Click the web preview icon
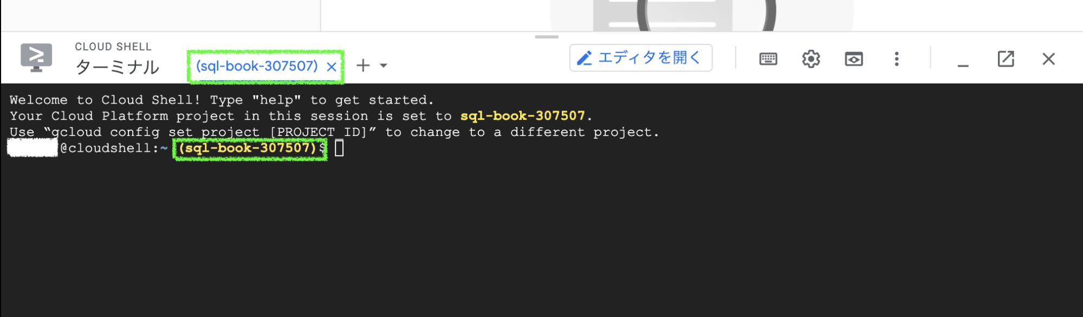 (853, 59)
